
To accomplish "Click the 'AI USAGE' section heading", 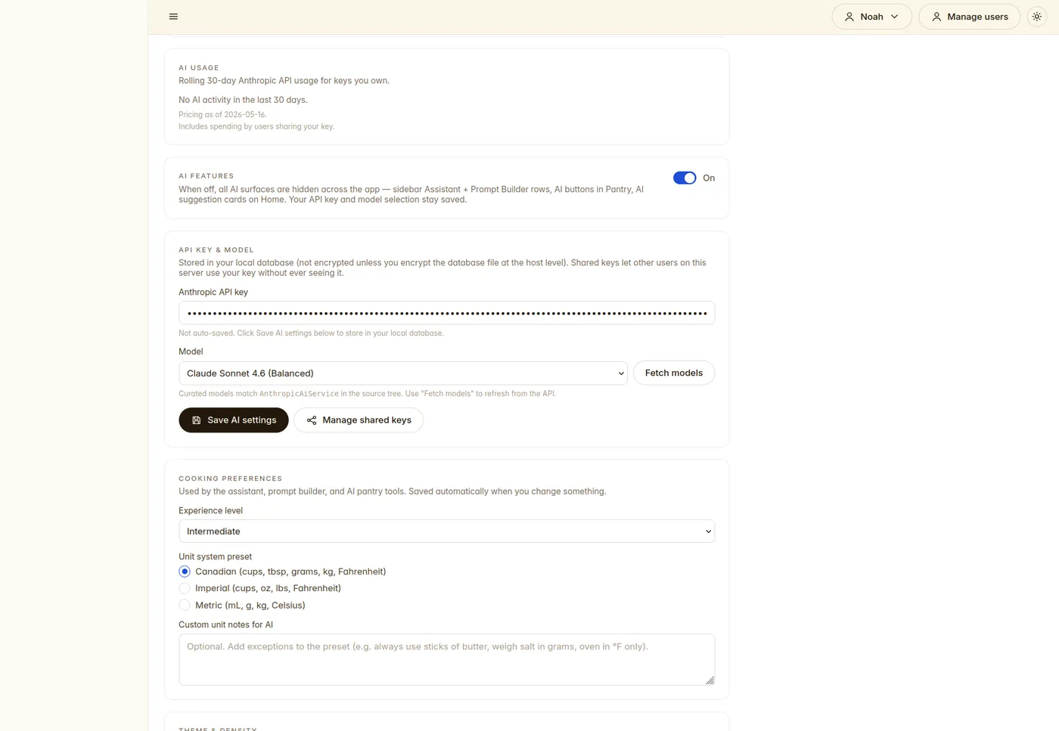I will (199, 68).
